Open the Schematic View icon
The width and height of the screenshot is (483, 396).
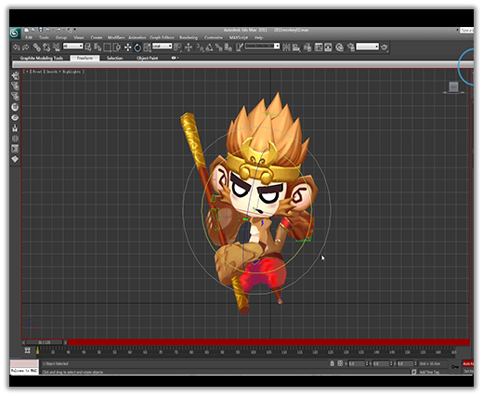pyautogui.click(x=328, y=47)
